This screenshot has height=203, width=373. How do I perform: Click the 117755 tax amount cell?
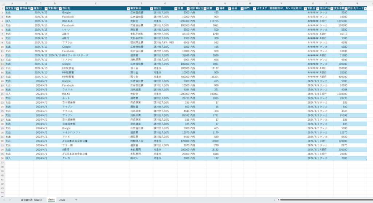[213, 21]
